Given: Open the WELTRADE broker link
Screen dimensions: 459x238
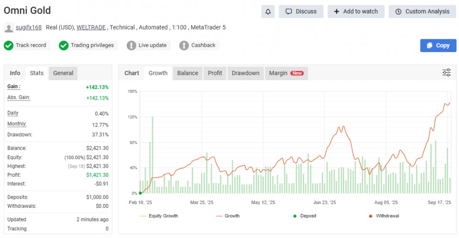Looking at the screenshot, I should pos(91,28).
